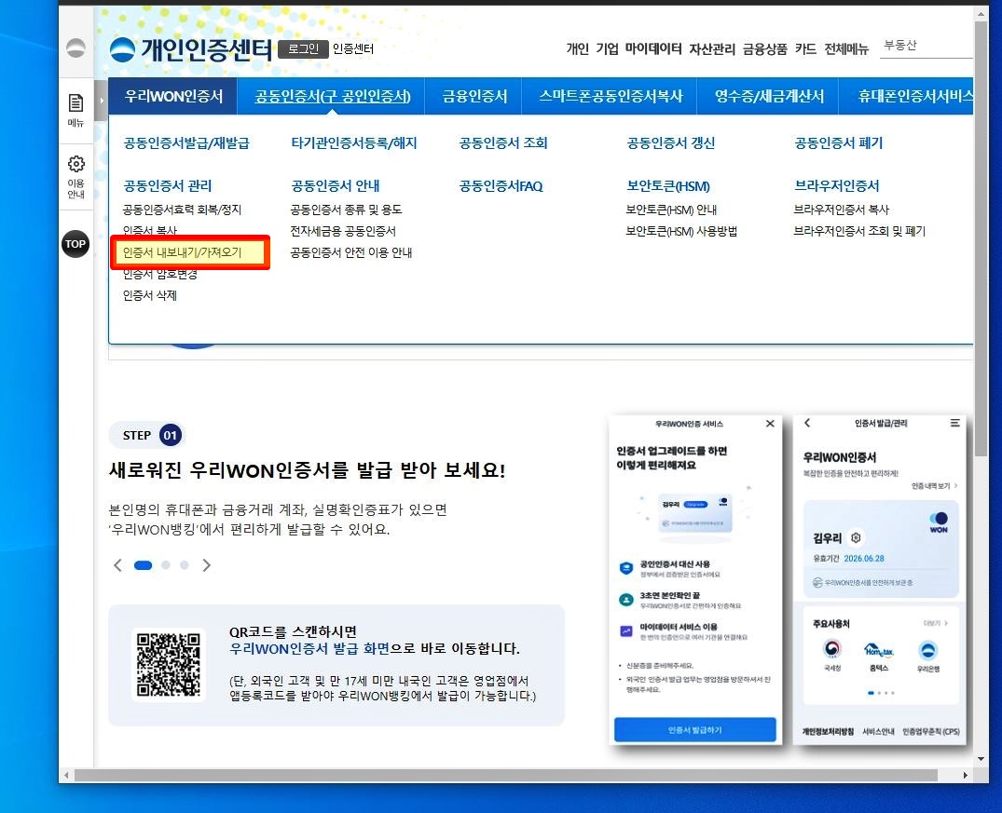Open the 카드 top menu
Viewport: 1002px width, 813px height.
(x=805, y=49)
